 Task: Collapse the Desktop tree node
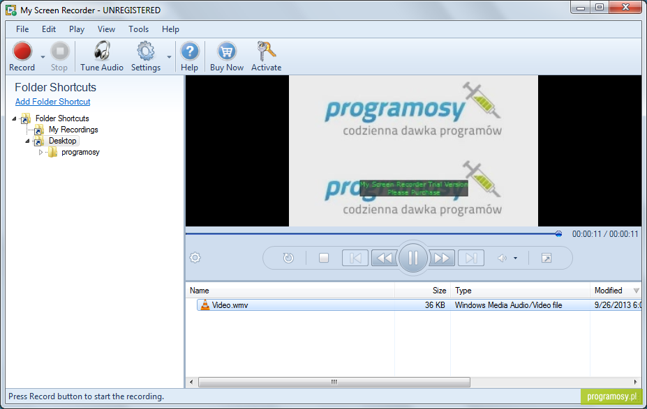click(x=28, y=141)
